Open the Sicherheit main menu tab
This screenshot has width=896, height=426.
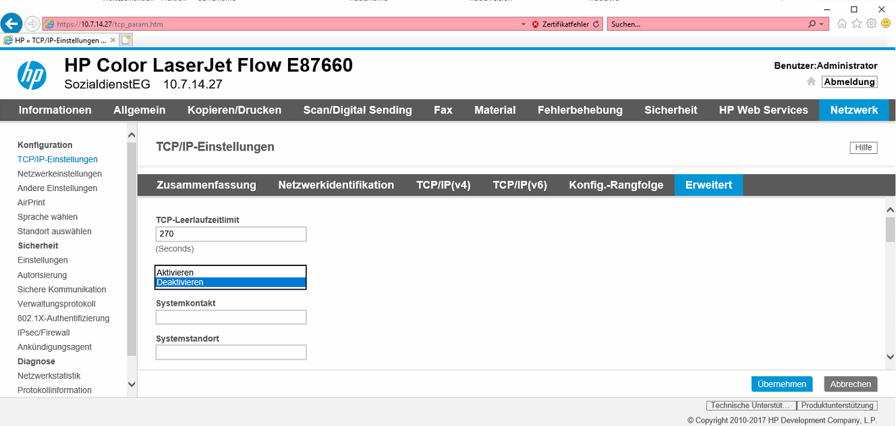tap(670, 110)
